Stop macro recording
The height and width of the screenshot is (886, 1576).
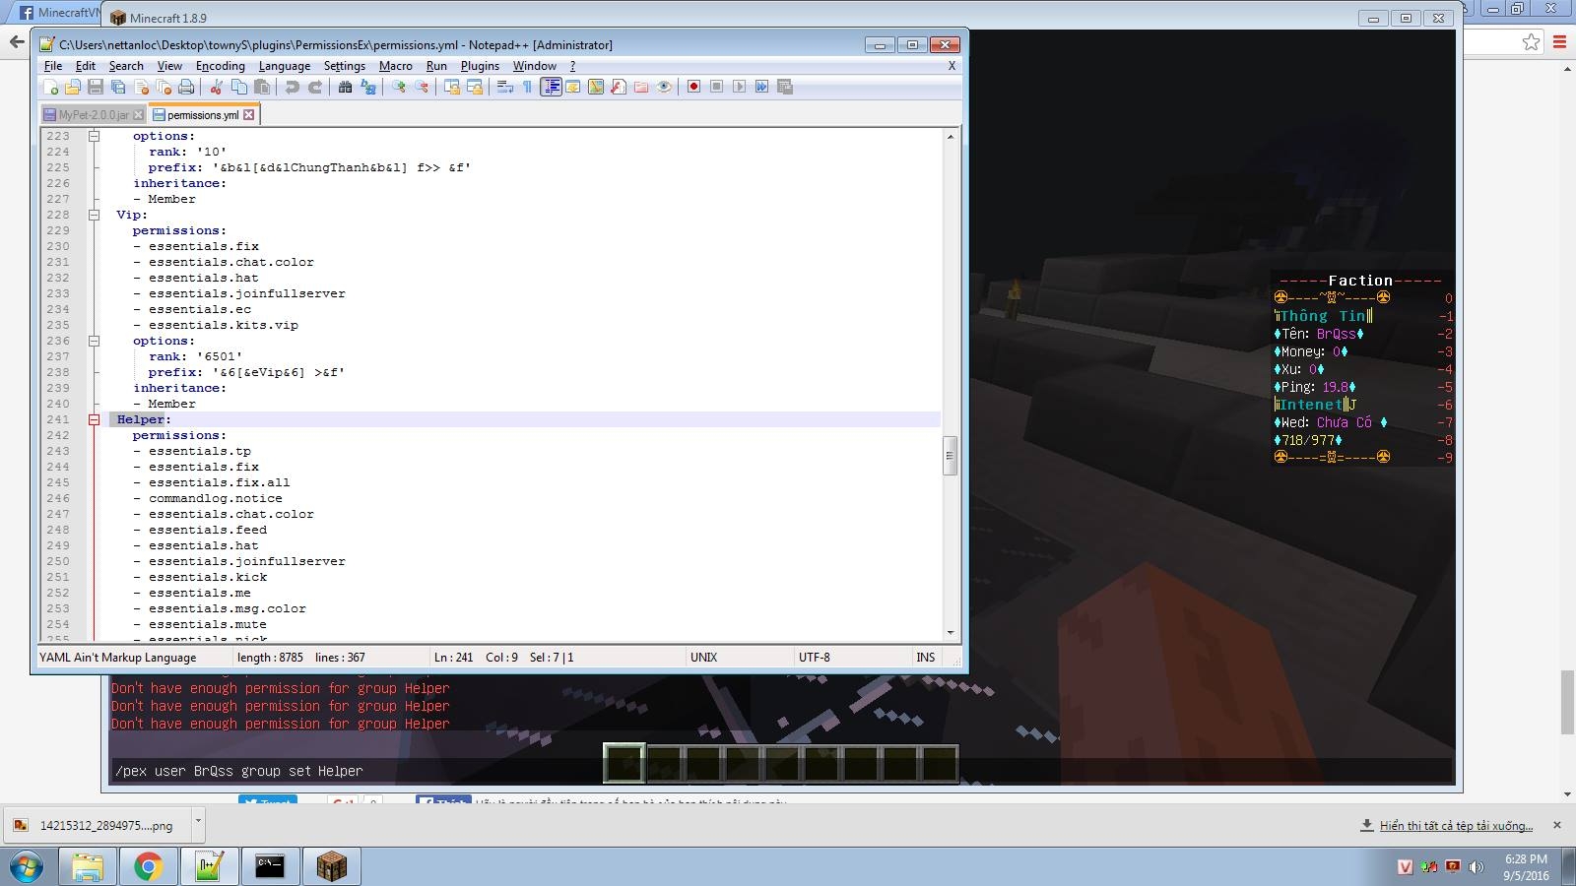[716, 87]
